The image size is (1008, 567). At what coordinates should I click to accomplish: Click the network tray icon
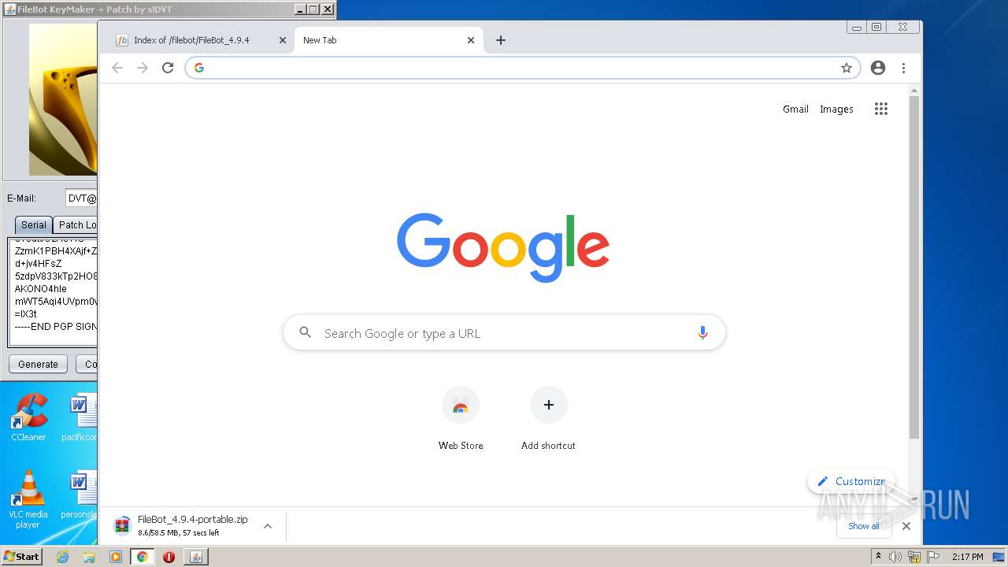914,557
